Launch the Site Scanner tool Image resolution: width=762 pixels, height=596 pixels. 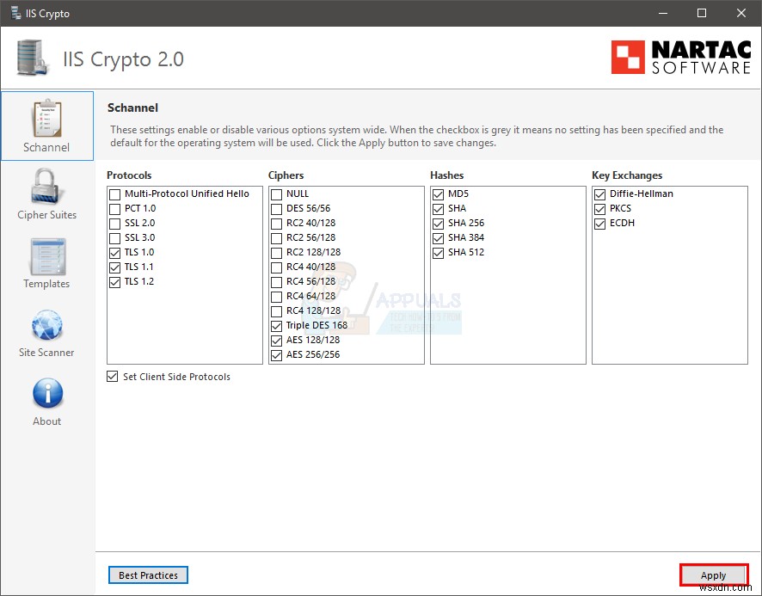tap(46, 332)
